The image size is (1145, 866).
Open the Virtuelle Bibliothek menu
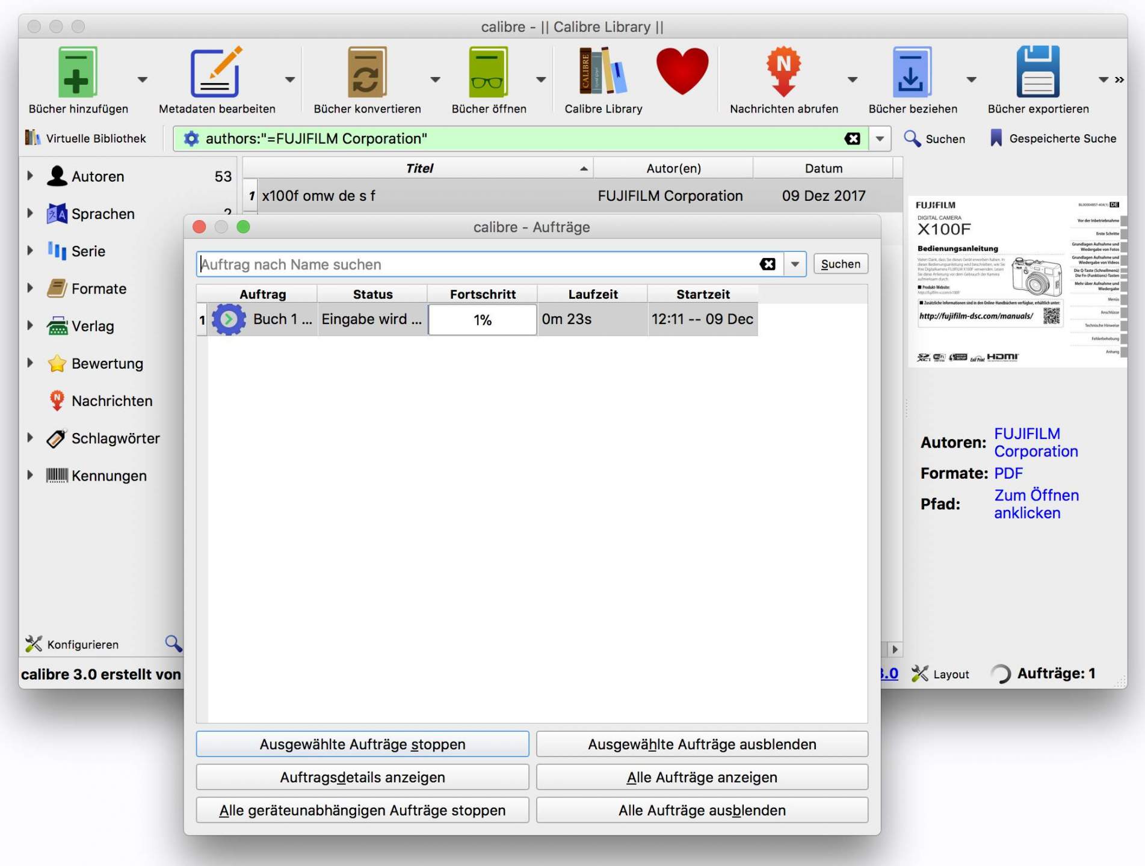[x=85, y=138]
